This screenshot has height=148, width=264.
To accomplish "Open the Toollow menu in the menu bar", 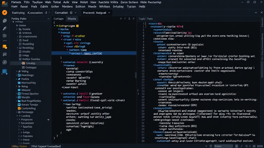I will point(37,2).
